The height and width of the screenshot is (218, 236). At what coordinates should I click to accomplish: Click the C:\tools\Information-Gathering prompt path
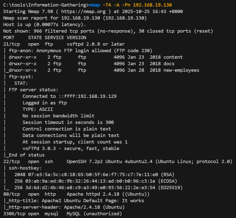(x=46, y=5)
